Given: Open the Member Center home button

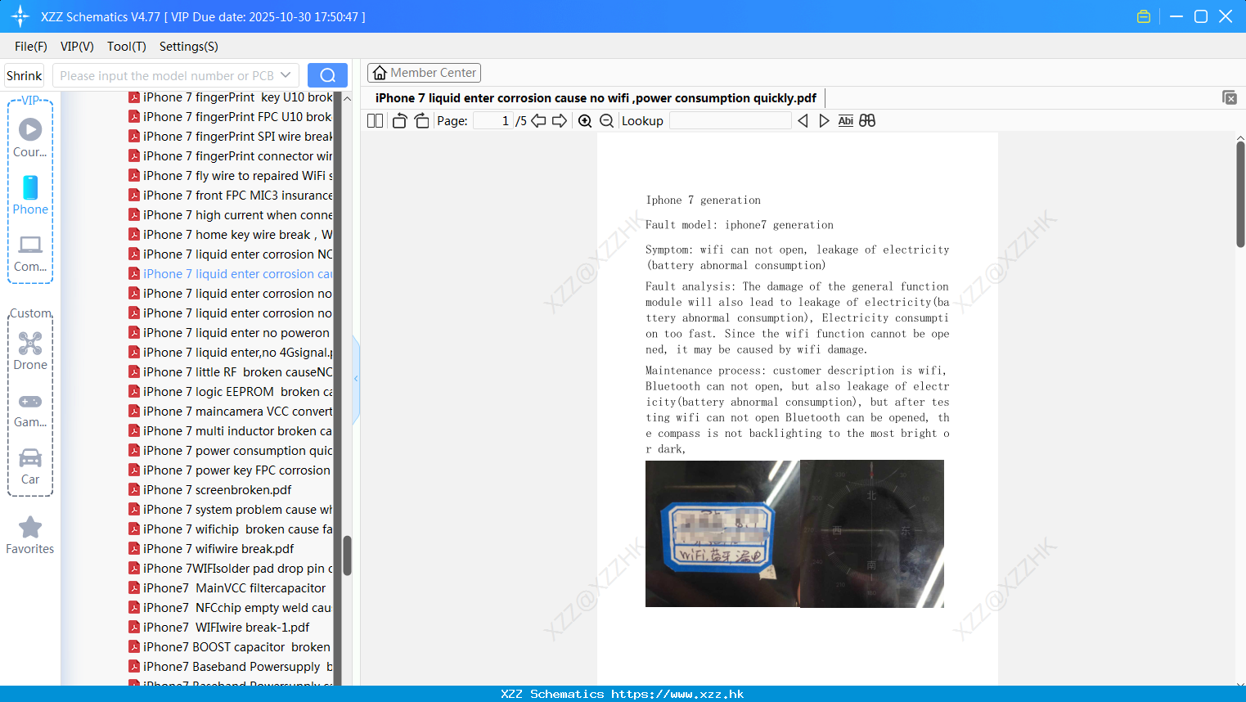Looking at the screenshot, I should click(x=424, y=73).
